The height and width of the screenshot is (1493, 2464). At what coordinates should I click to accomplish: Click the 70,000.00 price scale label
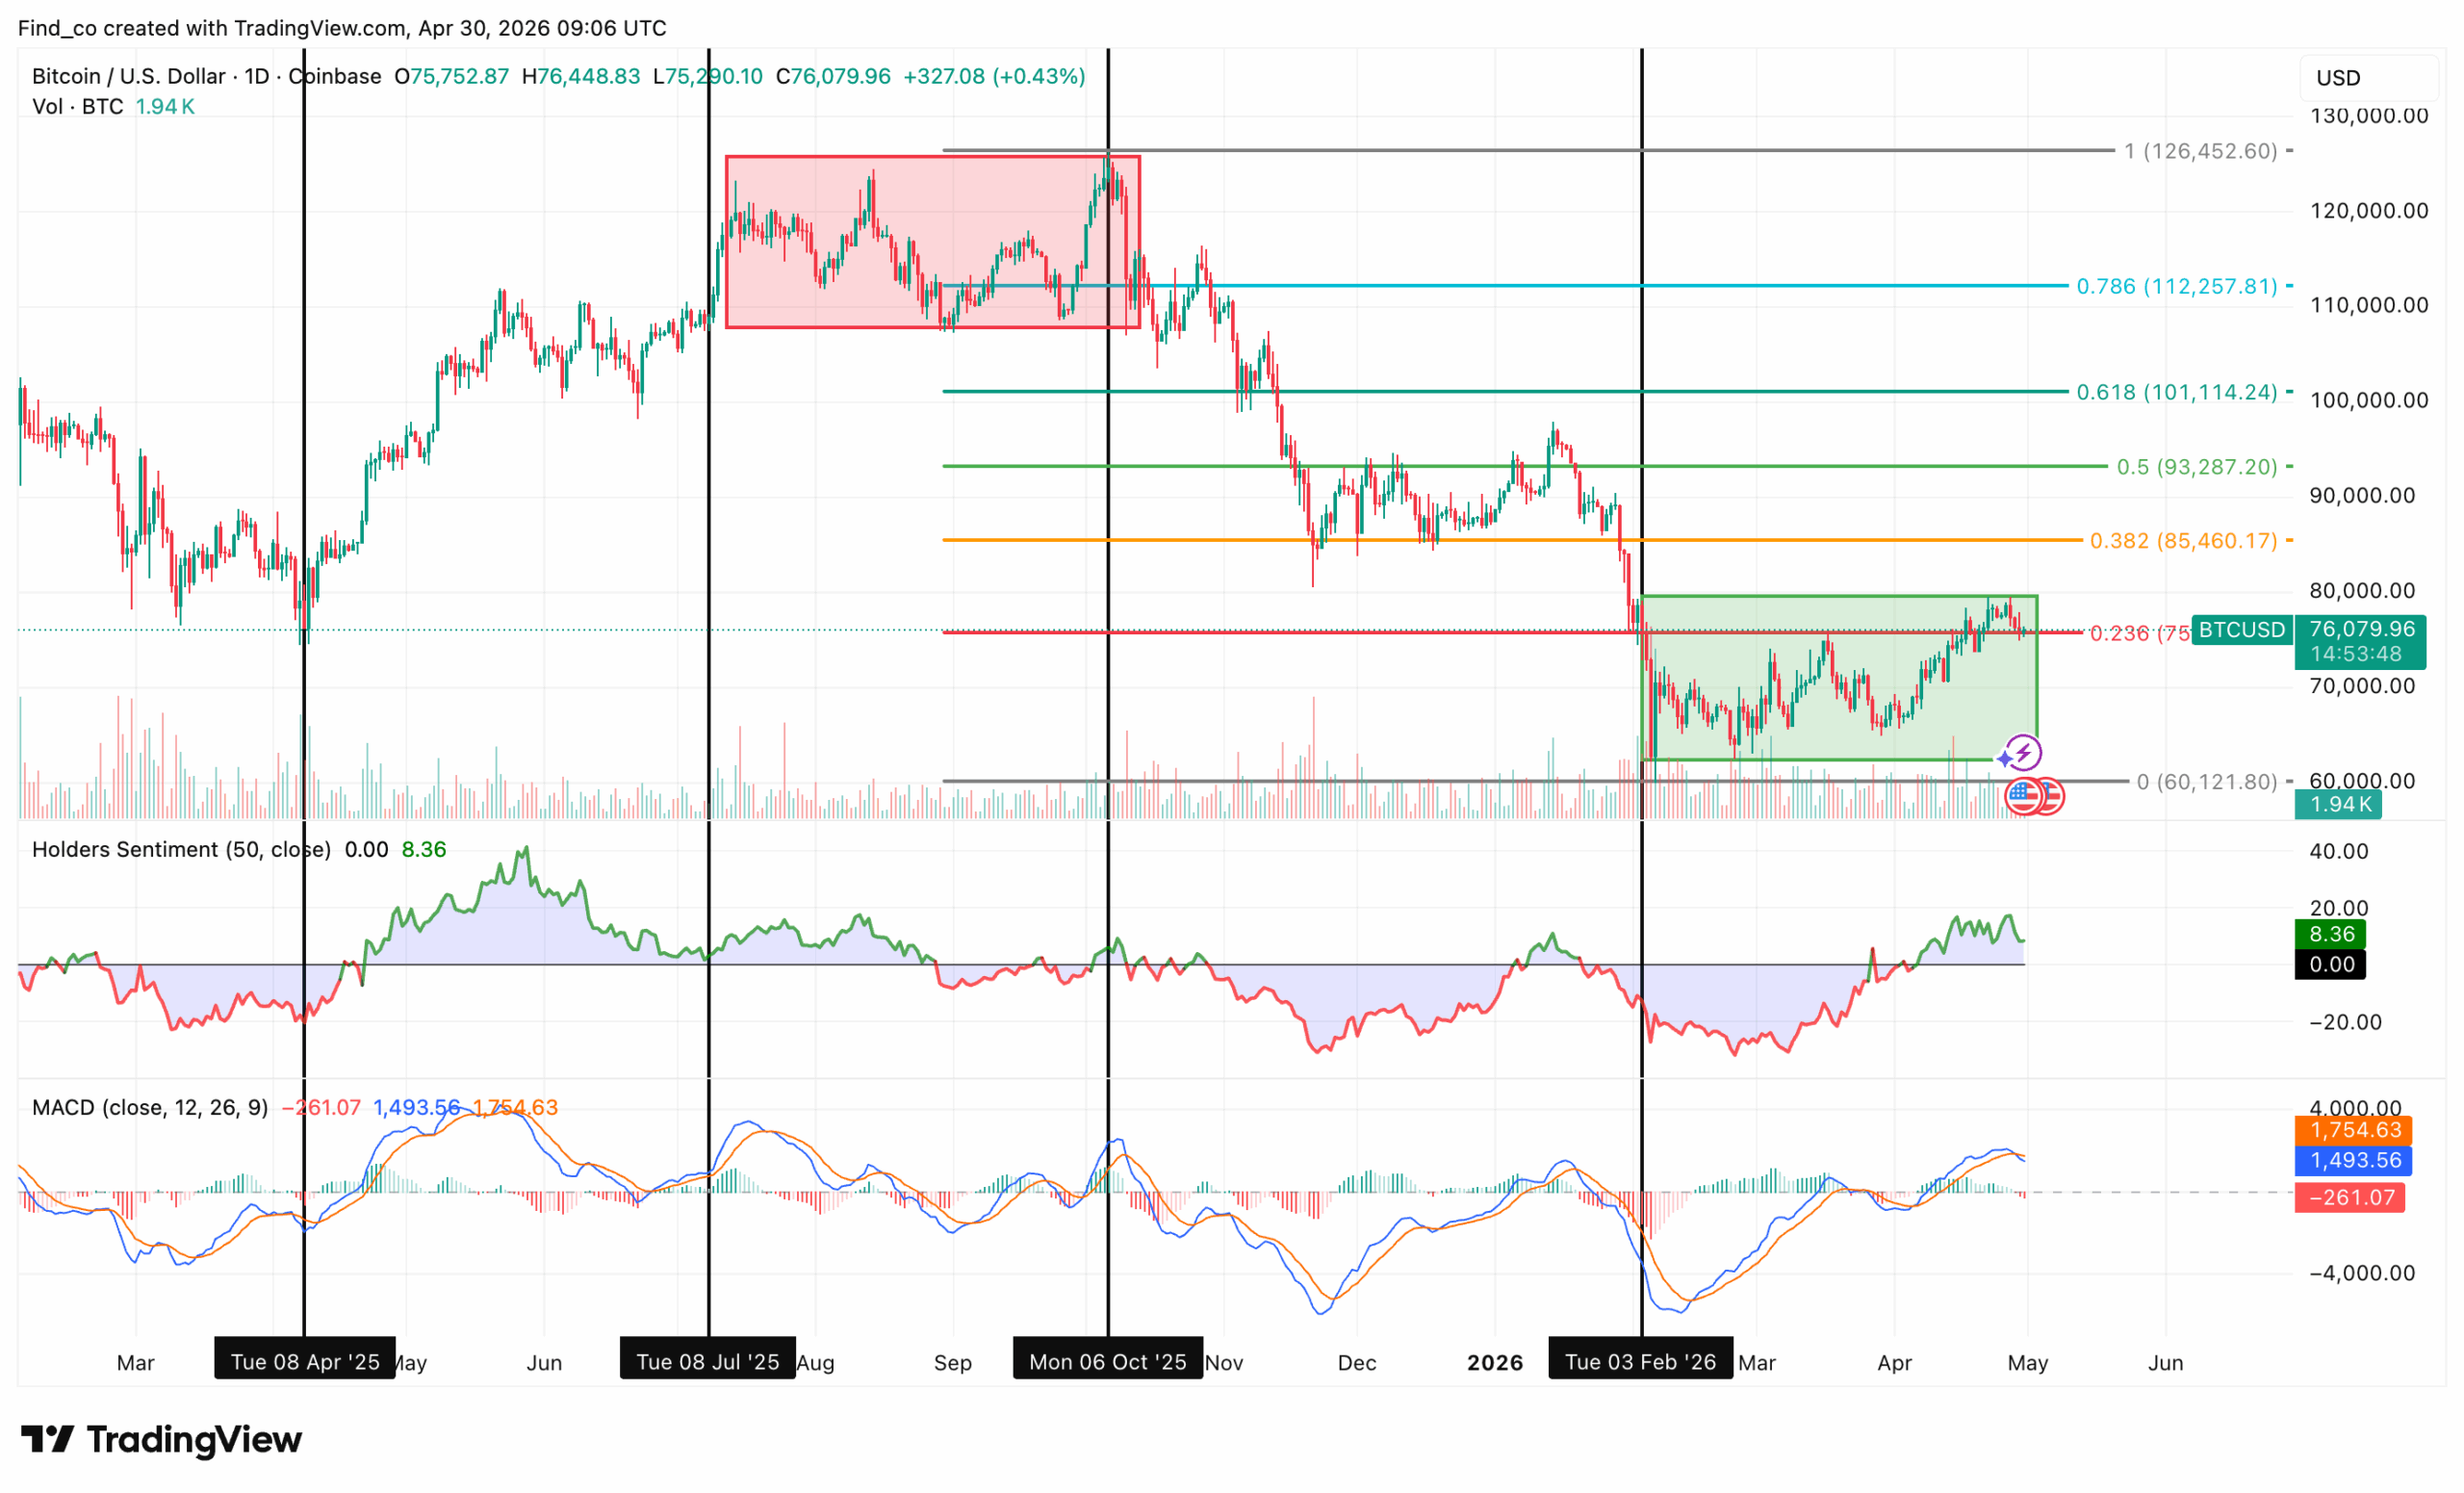(2362, 685)
